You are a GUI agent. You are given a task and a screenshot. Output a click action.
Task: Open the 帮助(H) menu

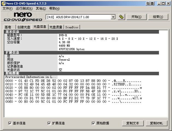[54, 8]
